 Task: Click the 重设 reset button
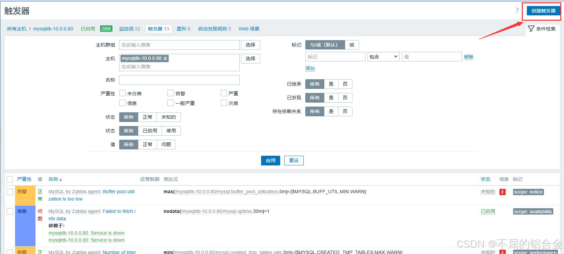click(x=294, y=160)
